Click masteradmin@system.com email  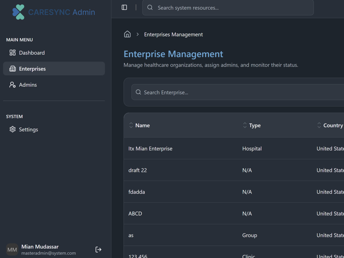pos(49,253)
